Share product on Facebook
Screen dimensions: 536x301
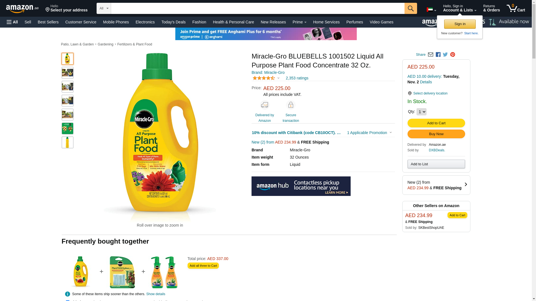click(438, 55)
